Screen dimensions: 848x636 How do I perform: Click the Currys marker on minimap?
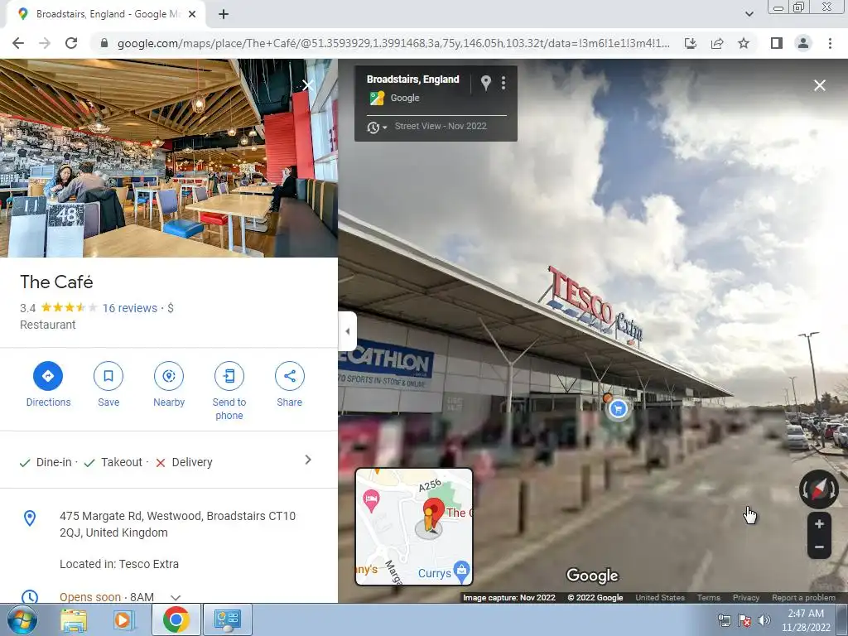460,571
